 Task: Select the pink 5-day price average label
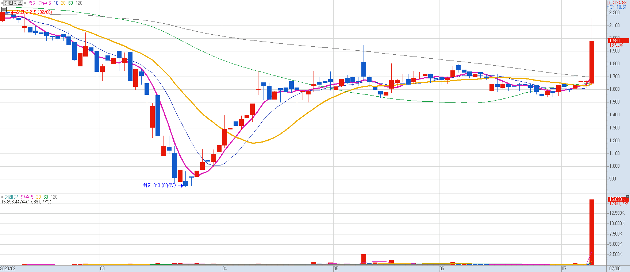coord(50,3)
